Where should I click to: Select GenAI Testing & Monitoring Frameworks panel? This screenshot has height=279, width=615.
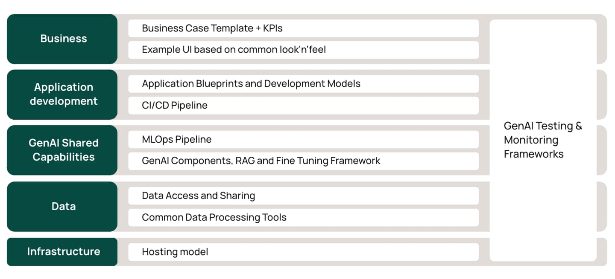(543, 140)
